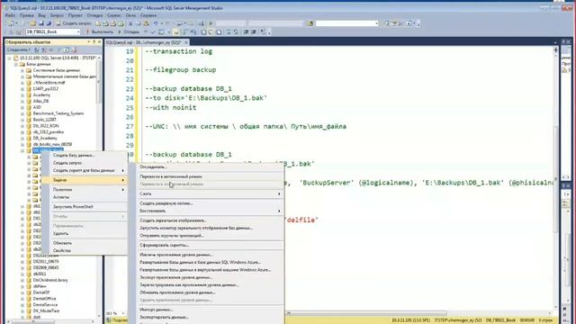The width and height of the screenshot is (576, 324).
Task: Select the DbChildrensLibrary database
Action: [x=50, y=280]
